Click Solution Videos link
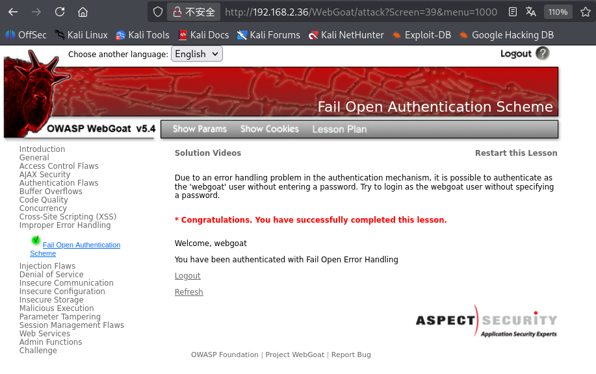 pyautogui.click(x=208, y=153)
